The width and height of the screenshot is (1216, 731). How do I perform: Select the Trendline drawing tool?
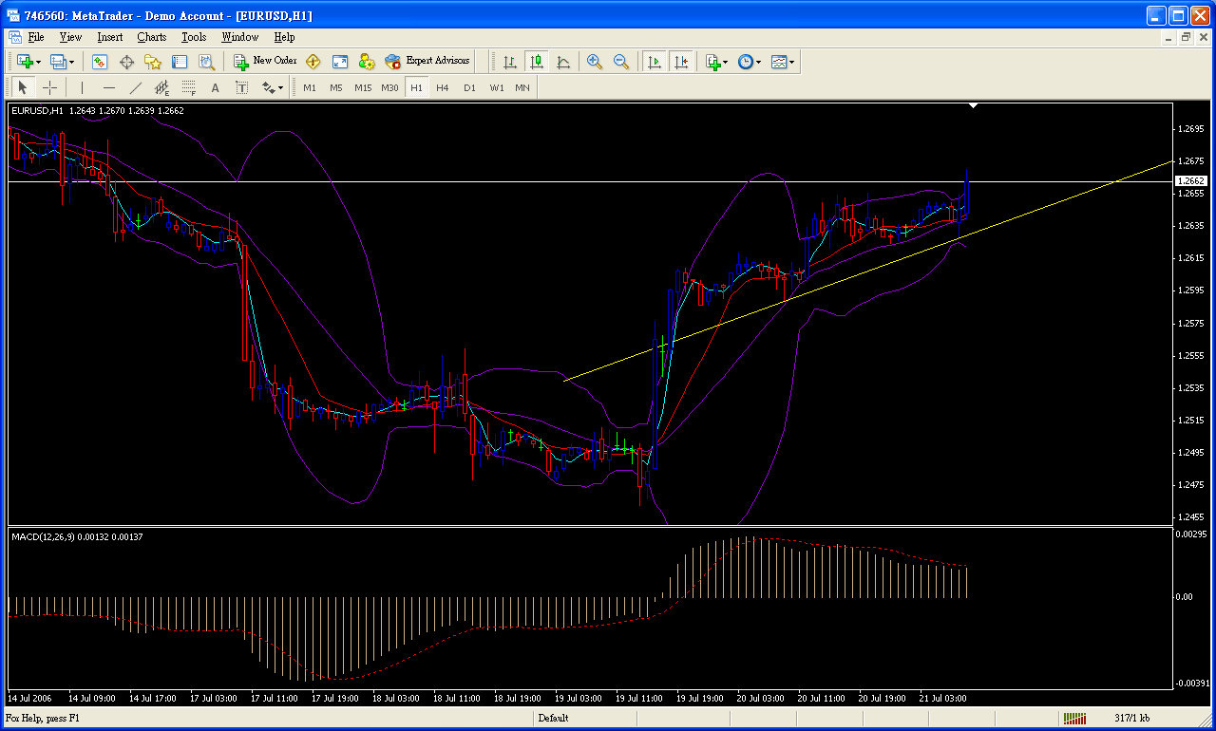tap(136, 87)
